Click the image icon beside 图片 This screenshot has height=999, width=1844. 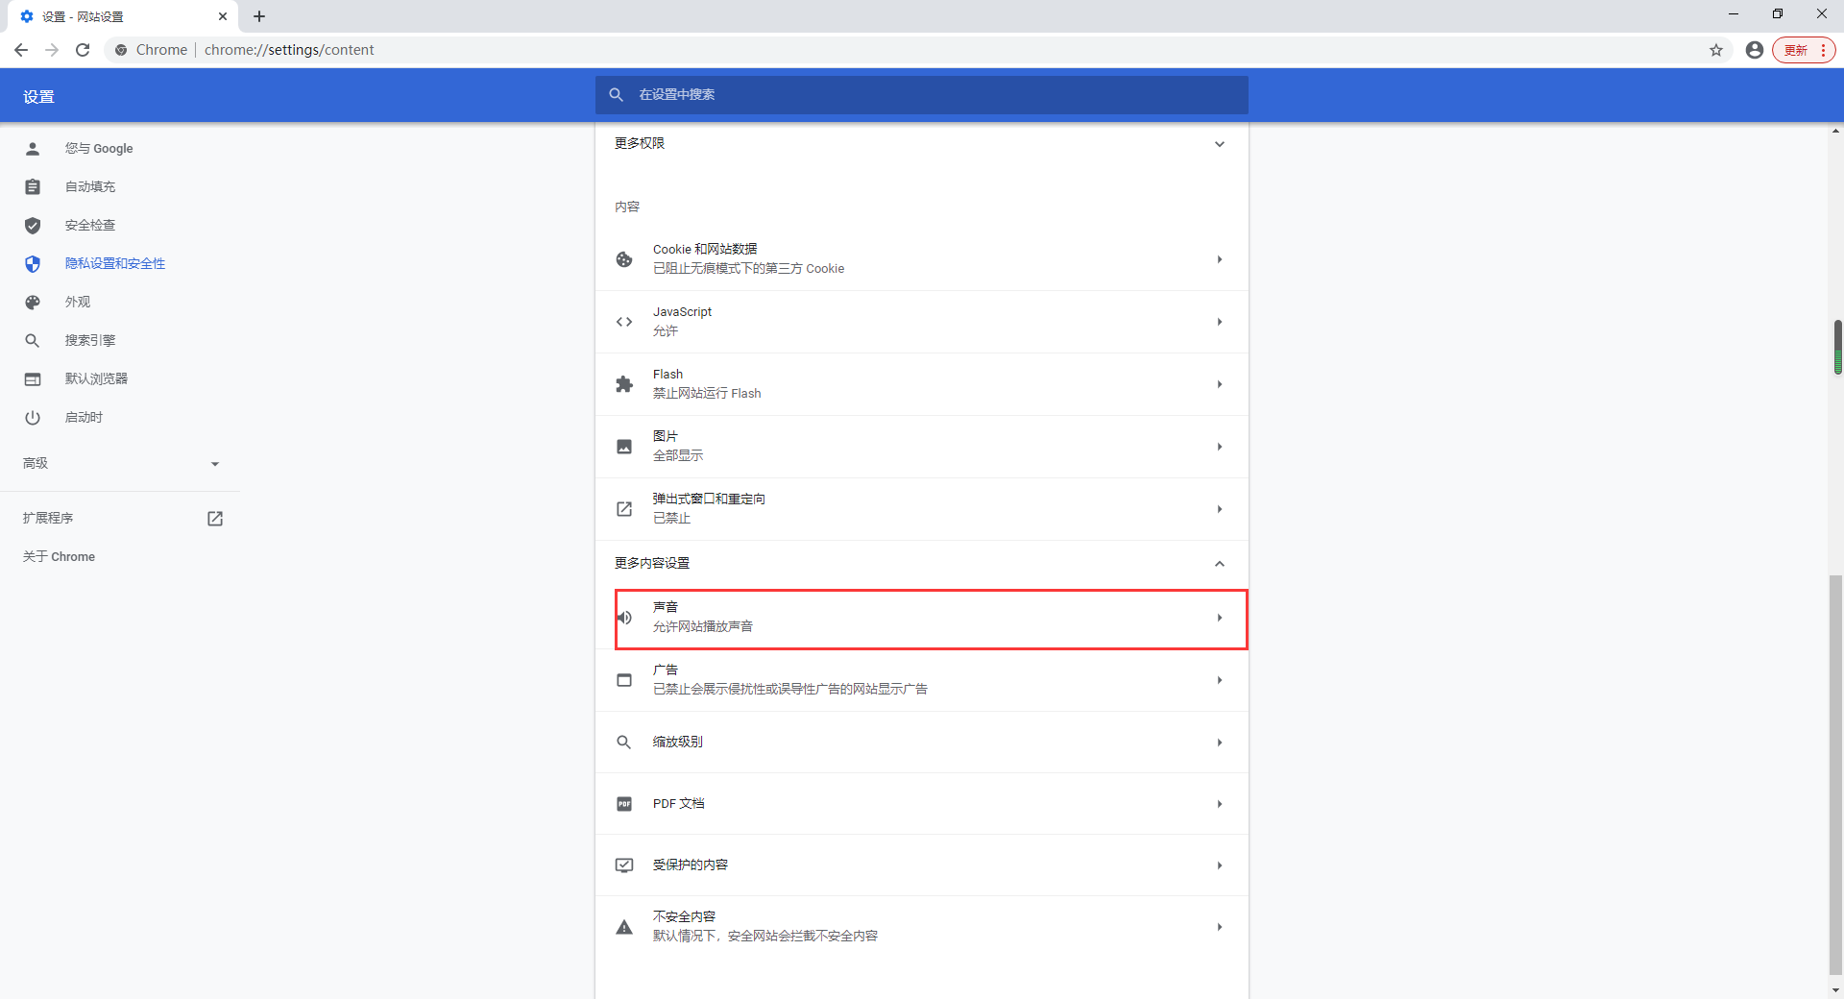coord(624,447)
